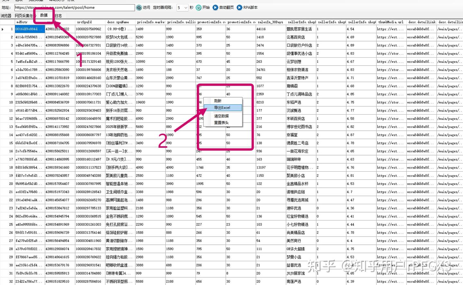
Task: Click row header number 20
Action: coord(7,184)
